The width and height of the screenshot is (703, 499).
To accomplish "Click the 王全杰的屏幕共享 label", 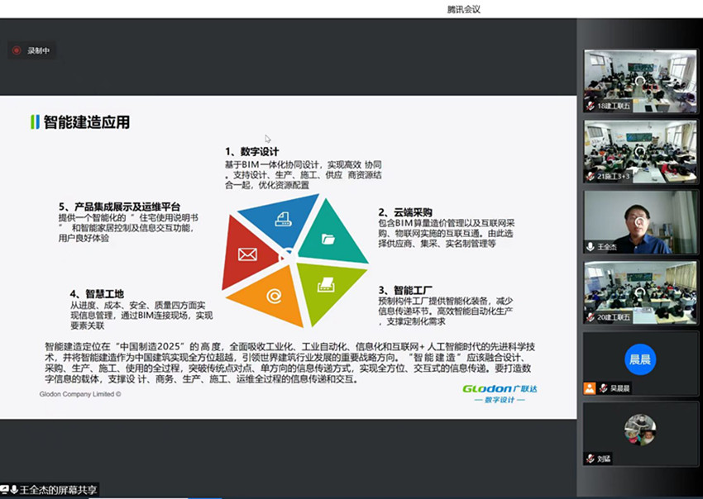I will [58, 490].
